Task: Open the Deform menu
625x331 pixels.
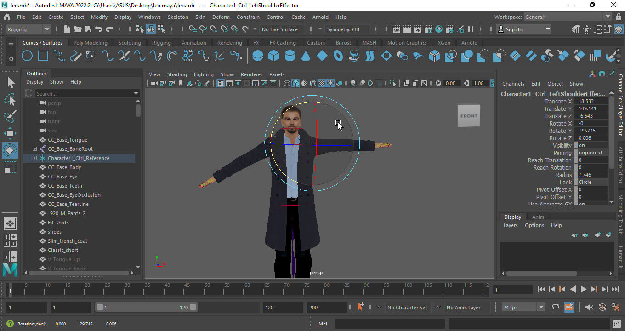Action: coord(221,17)
